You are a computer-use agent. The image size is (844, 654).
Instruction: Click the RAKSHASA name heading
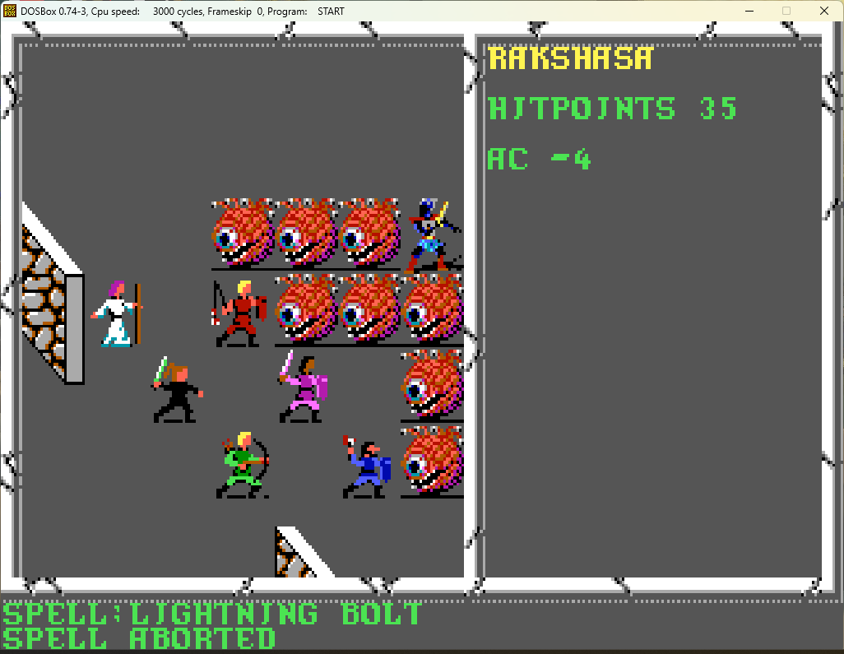[571, 58]
